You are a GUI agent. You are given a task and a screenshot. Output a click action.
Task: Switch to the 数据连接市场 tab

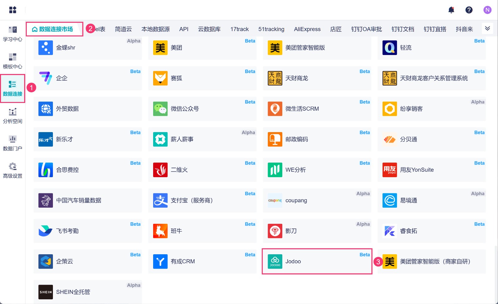53,29
